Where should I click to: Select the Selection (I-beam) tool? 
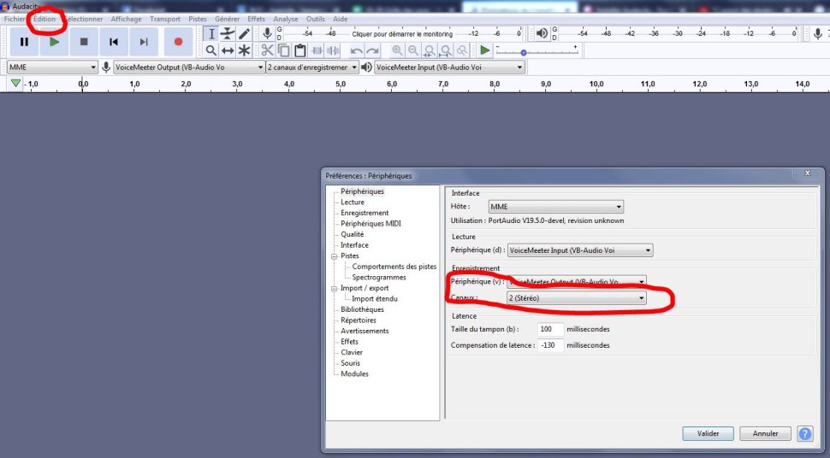point(211,34)
